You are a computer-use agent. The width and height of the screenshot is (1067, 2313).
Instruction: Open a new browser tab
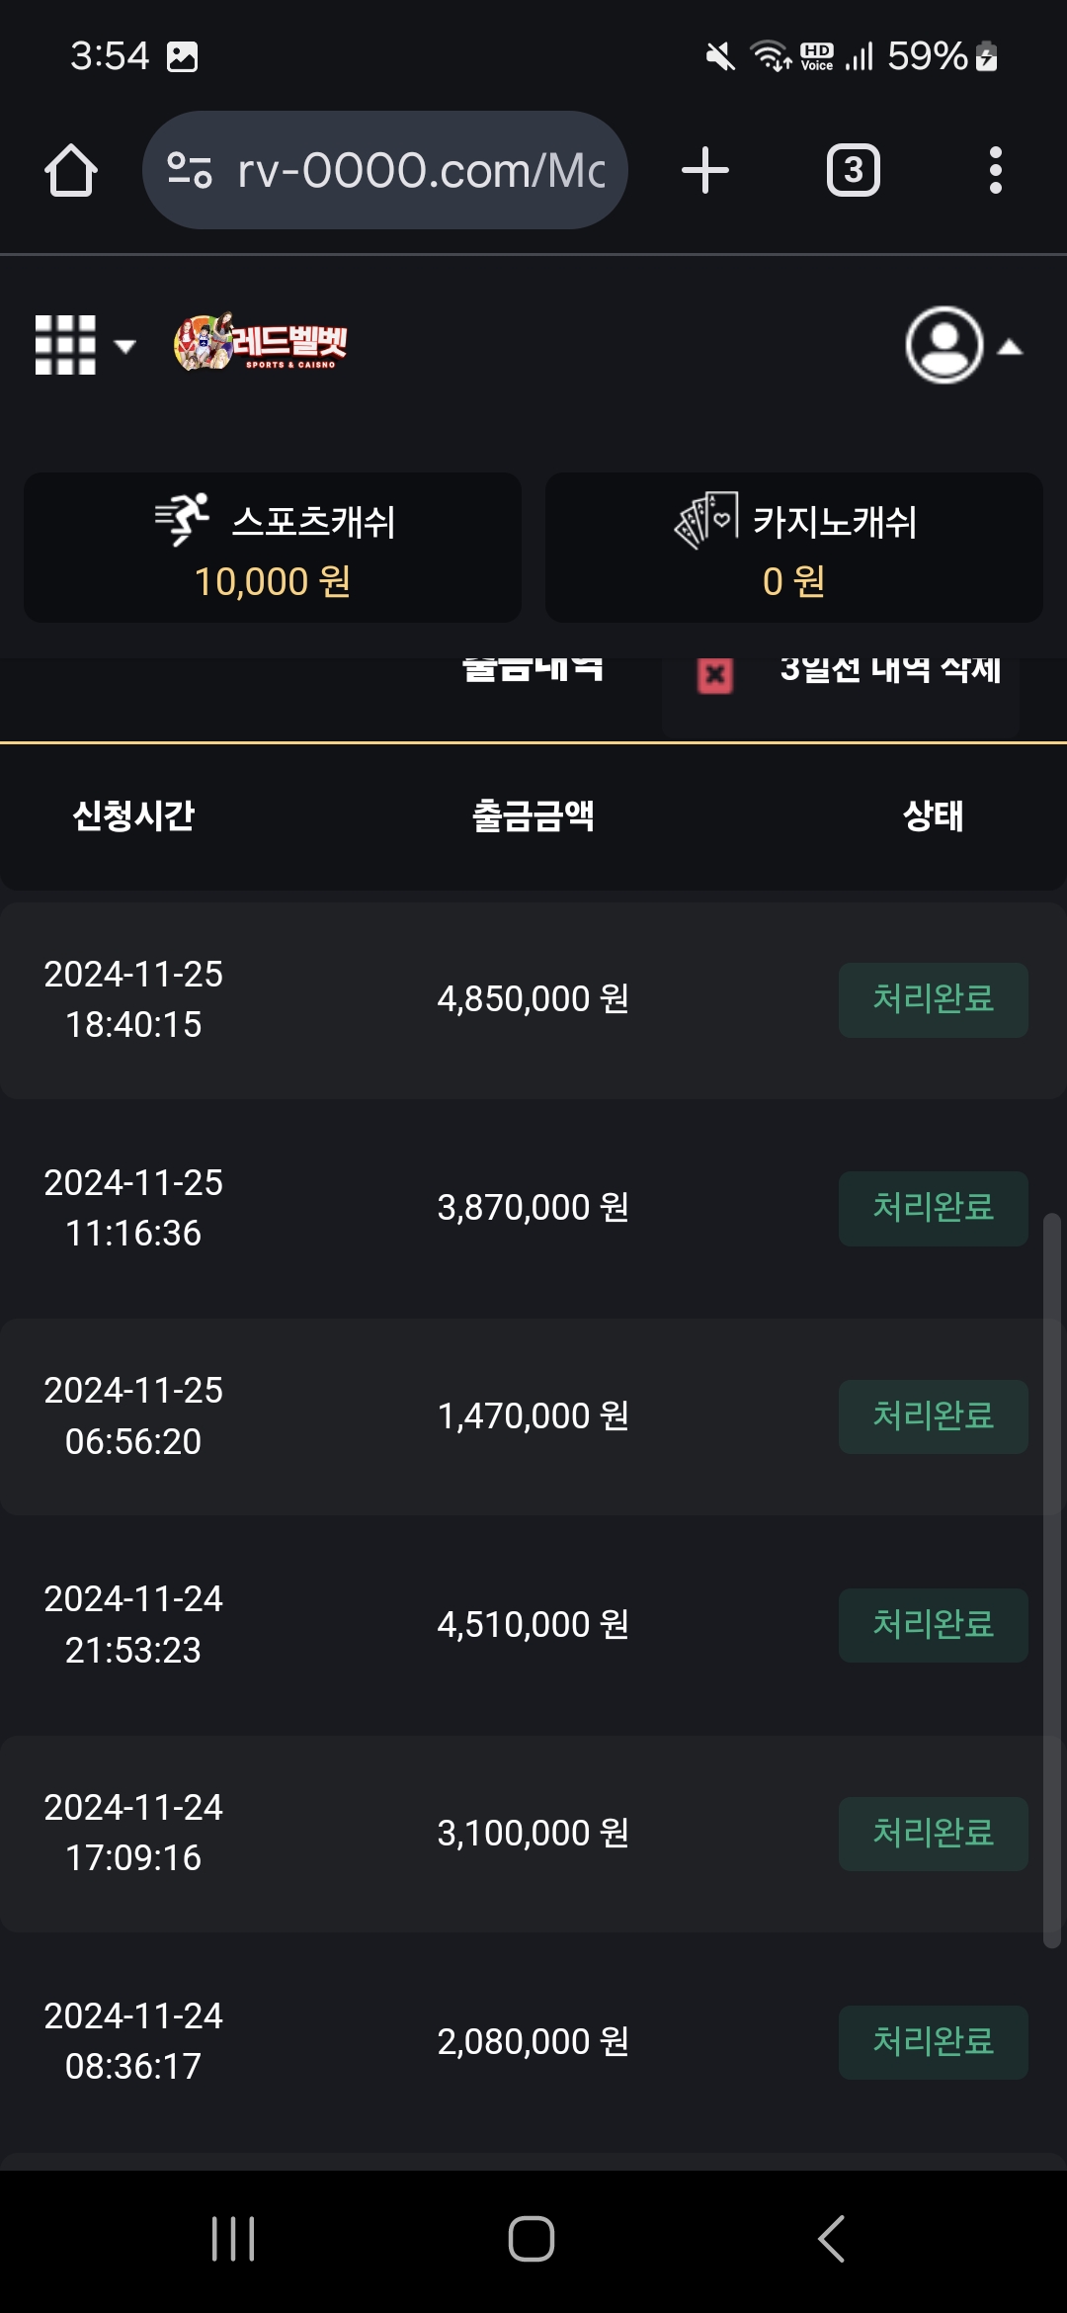pos(705,170)
